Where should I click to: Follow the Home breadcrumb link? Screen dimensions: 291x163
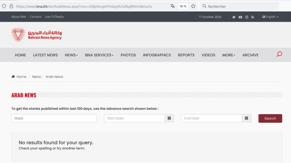tap(21, 77)
